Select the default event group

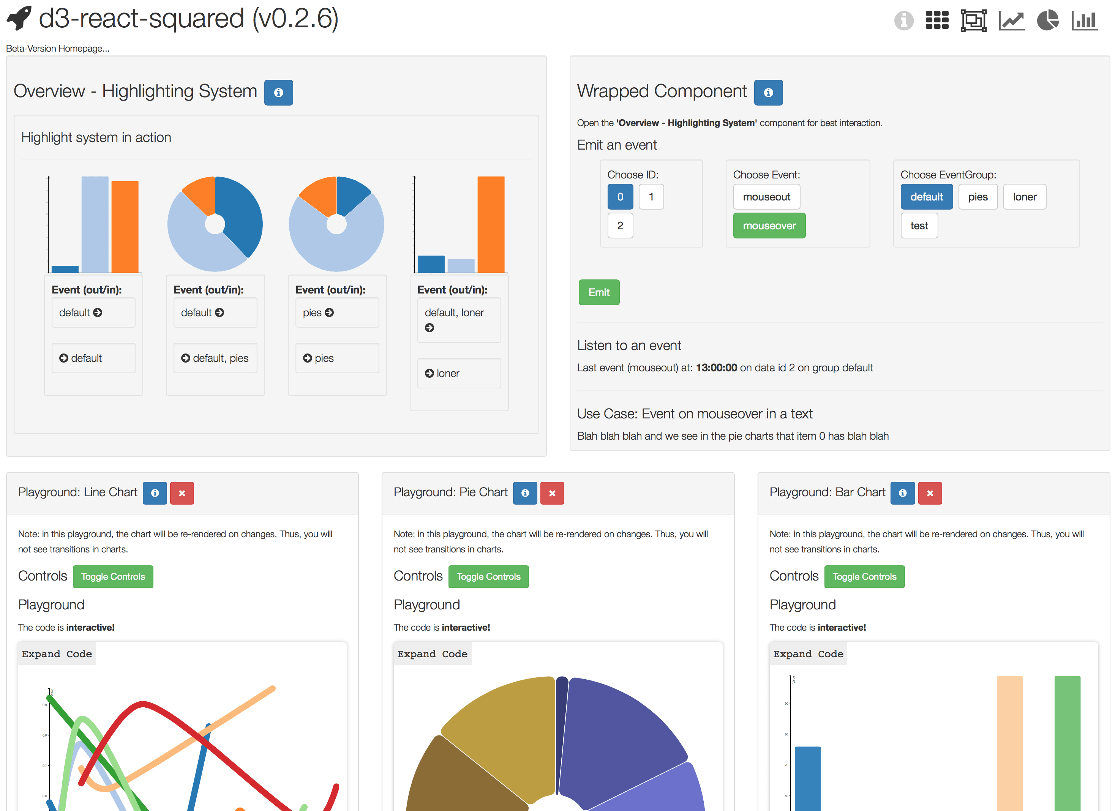click(x=927, y=197)
